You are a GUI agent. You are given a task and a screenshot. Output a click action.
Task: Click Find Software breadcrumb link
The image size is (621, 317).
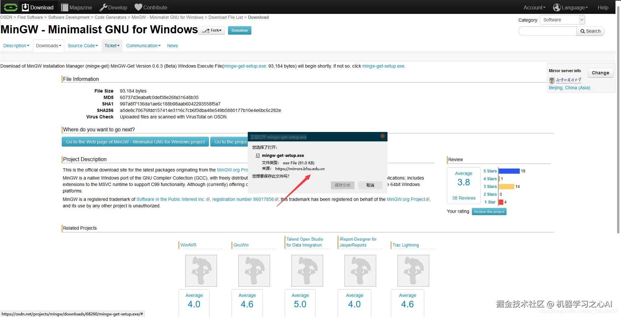click(x=30, y=17)
